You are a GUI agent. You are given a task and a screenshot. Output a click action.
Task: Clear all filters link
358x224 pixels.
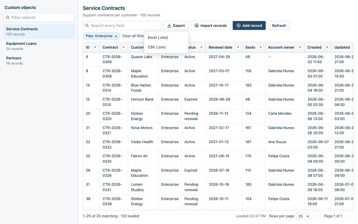tap(133, 36)
